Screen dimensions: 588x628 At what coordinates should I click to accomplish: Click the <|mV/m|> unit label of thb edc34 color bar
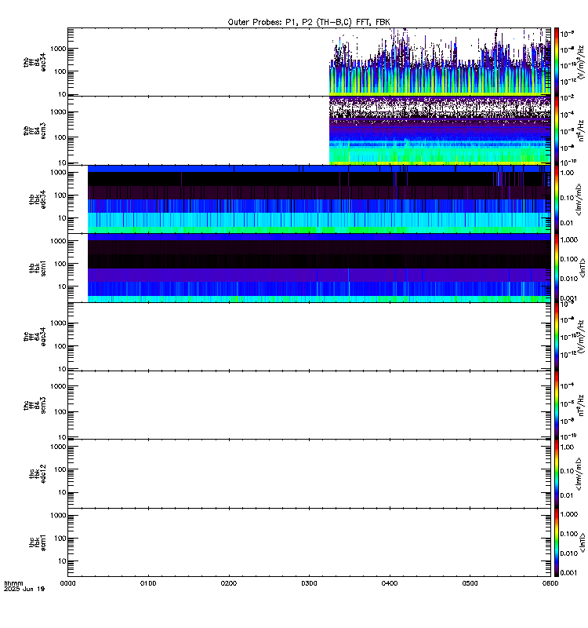click(578, 199)
